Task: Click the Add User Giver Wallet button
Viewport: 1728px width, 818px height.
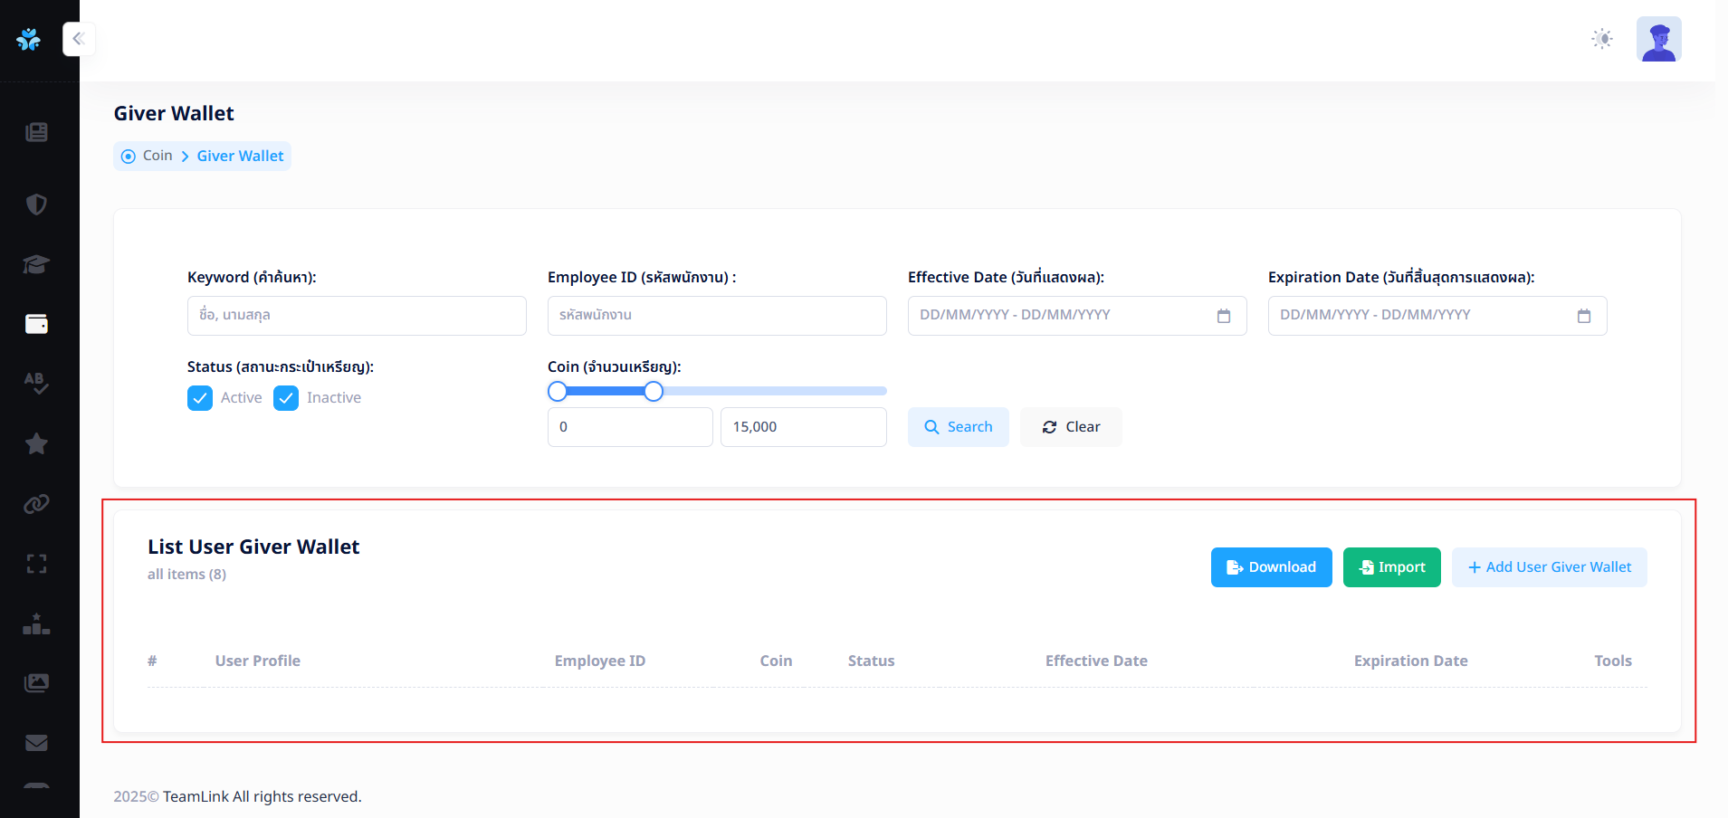Action: (x=1549, y=567)
